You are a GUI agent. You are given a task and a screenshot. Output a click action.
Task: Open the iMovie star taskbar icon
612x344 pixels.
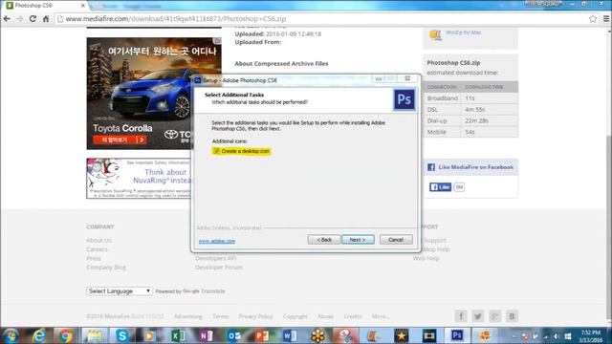point(401,335)
